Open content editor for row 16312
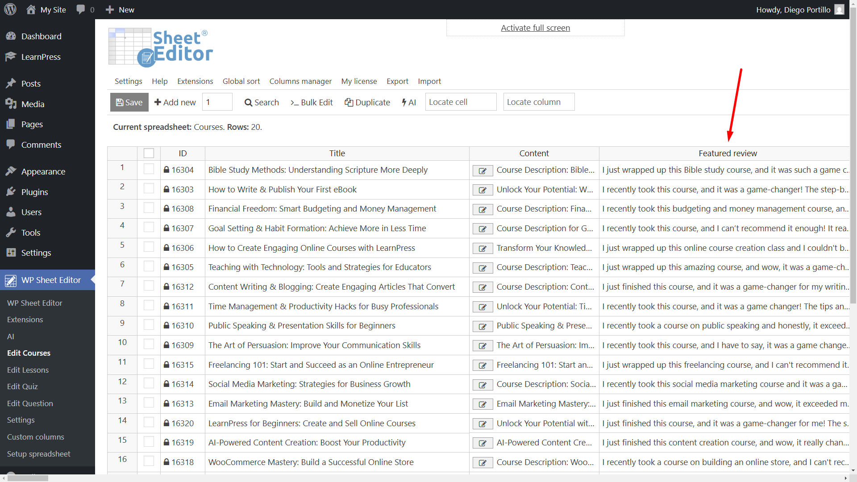 click(483, 287)
